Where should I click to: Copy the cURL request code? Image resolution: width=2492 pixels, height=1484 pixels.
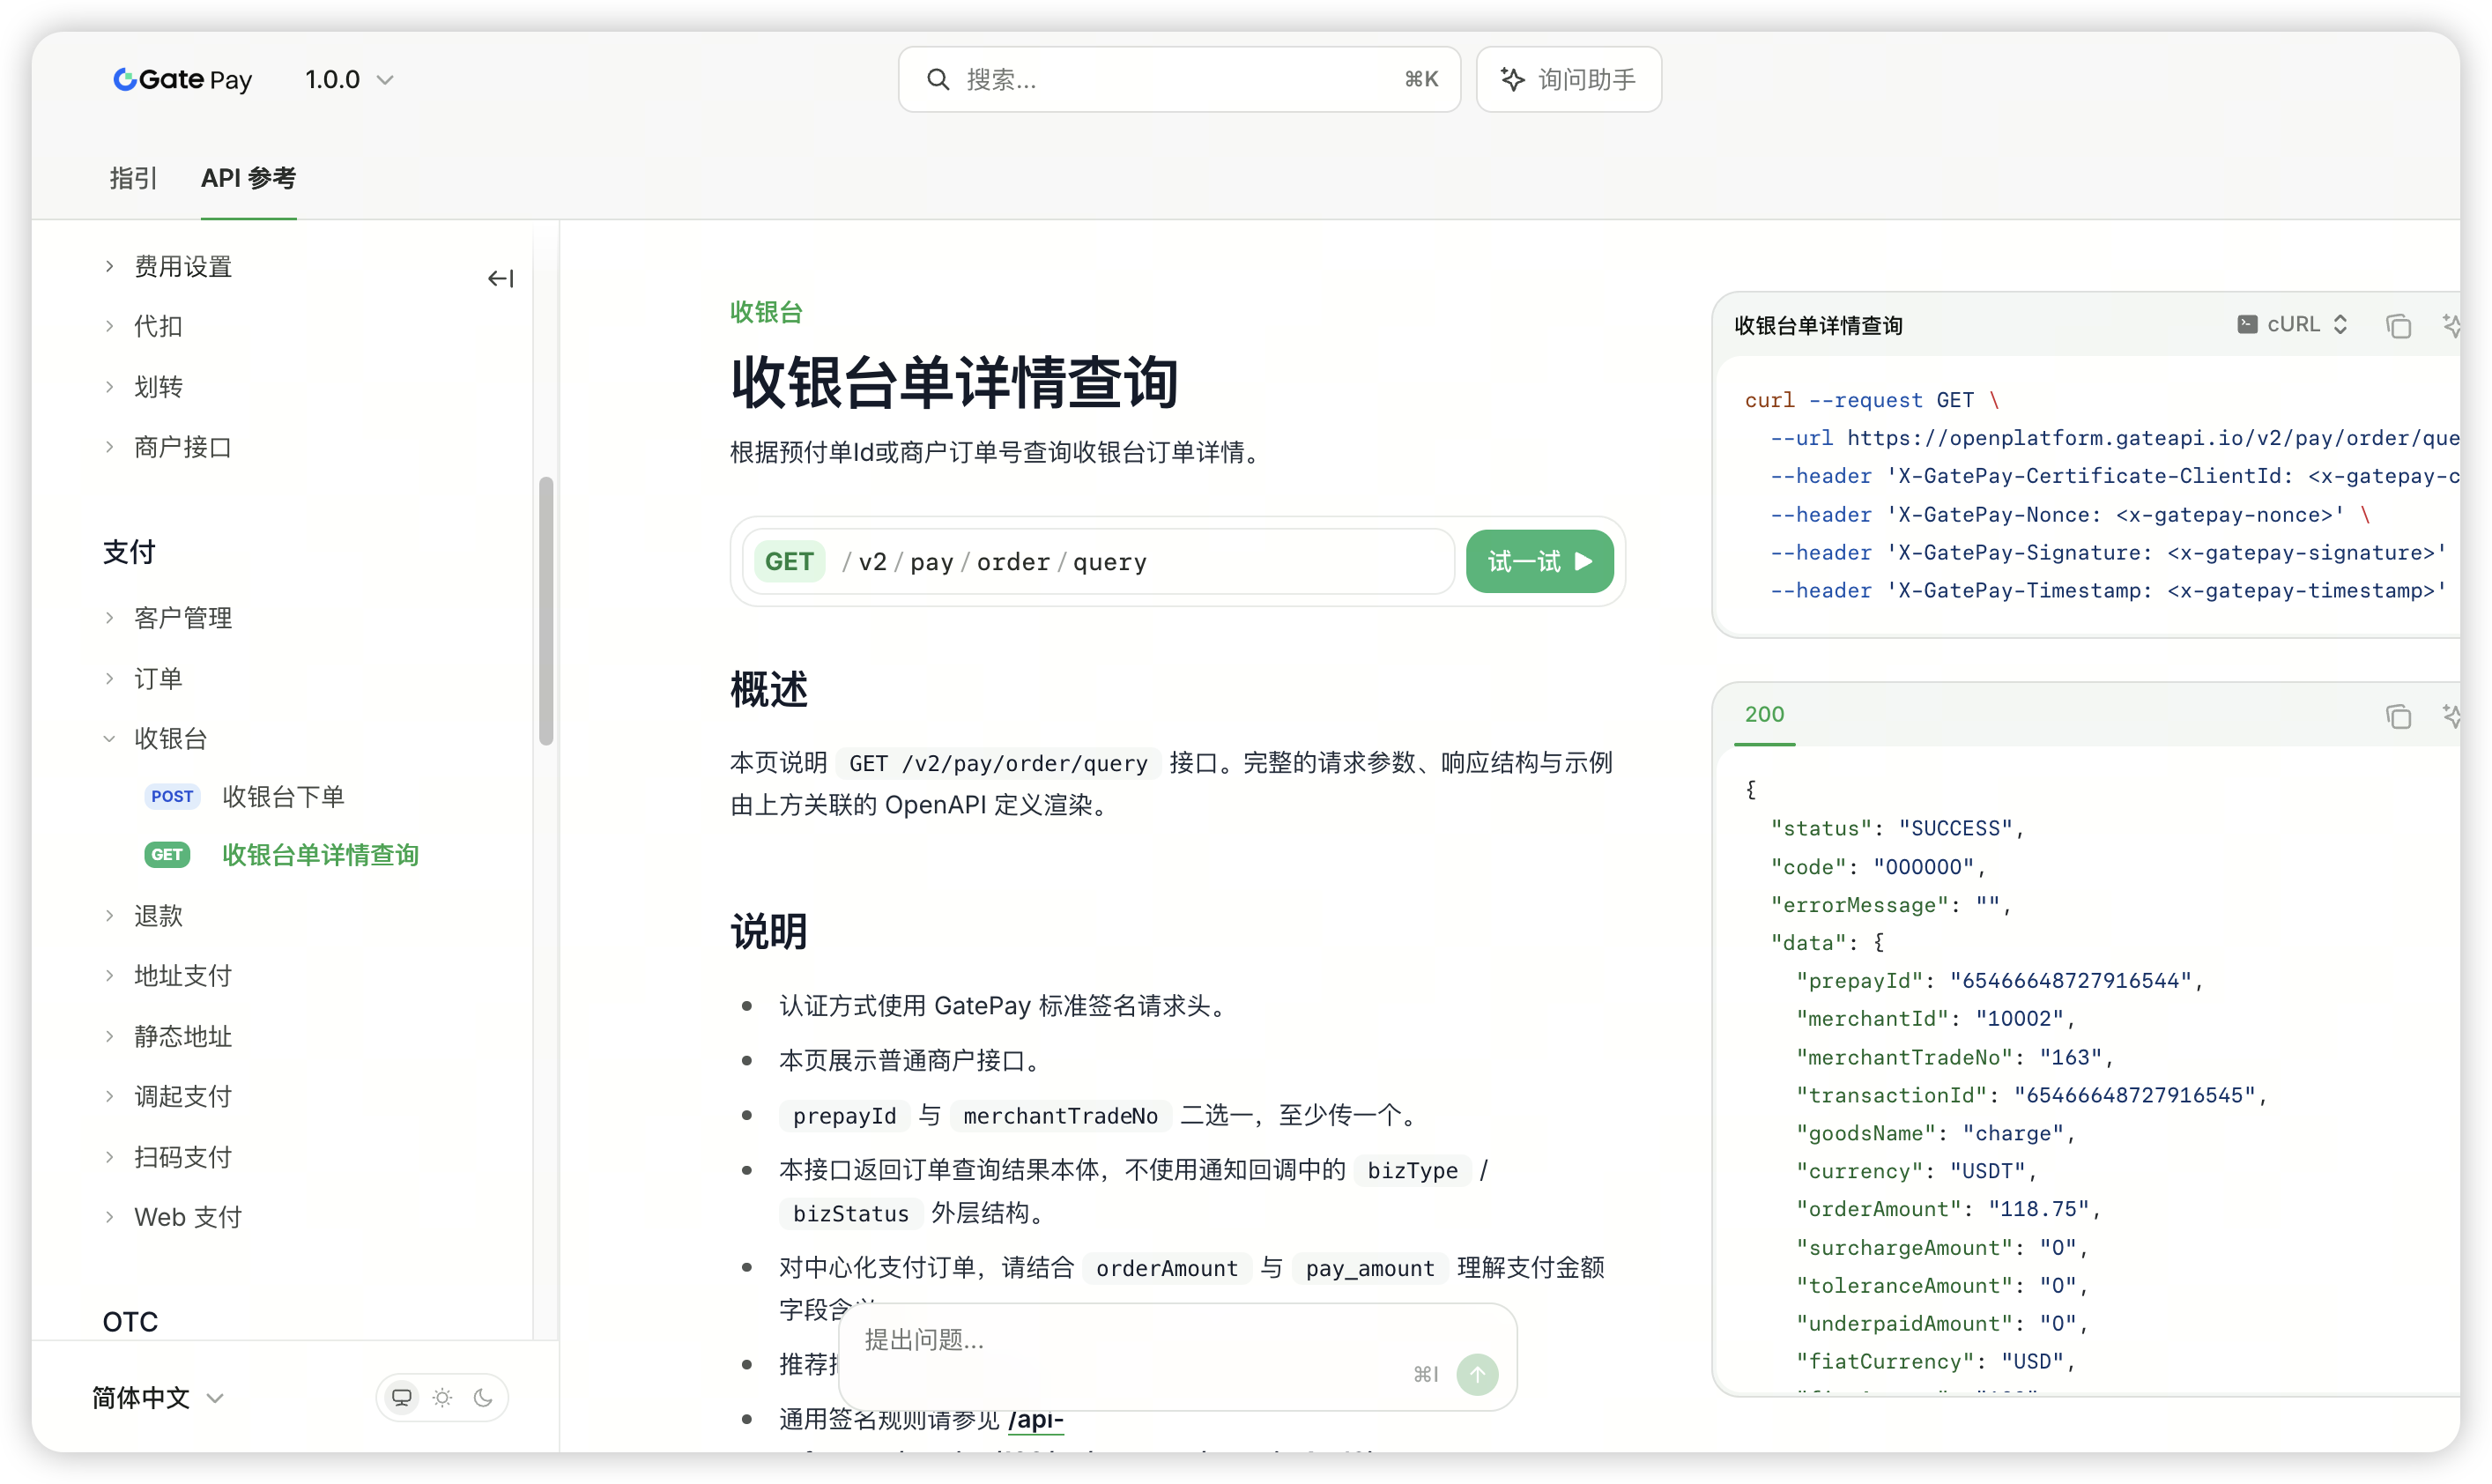pyautogui.click(x=2398, y=326)
